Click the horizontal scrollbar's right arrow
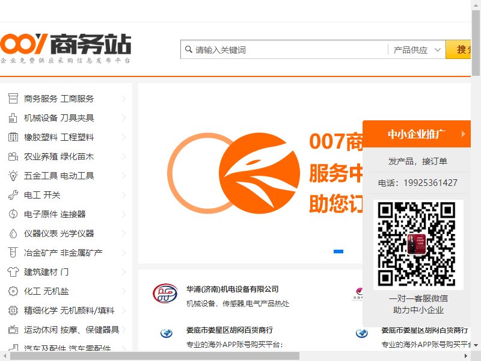This screenshot has height=361, width=481. pyautogui.click(x=466, y=356)
